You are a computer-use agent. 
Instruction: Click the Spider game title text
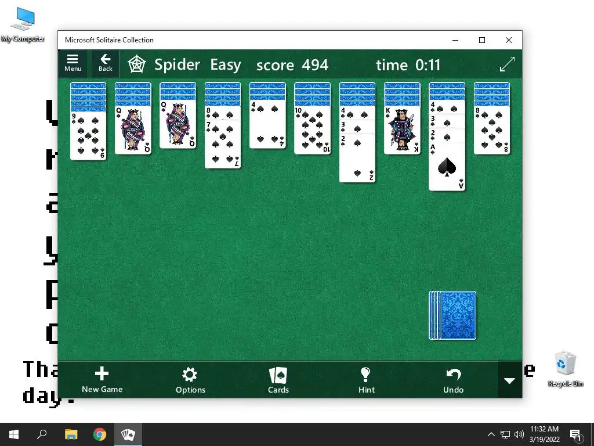(177, 65)
